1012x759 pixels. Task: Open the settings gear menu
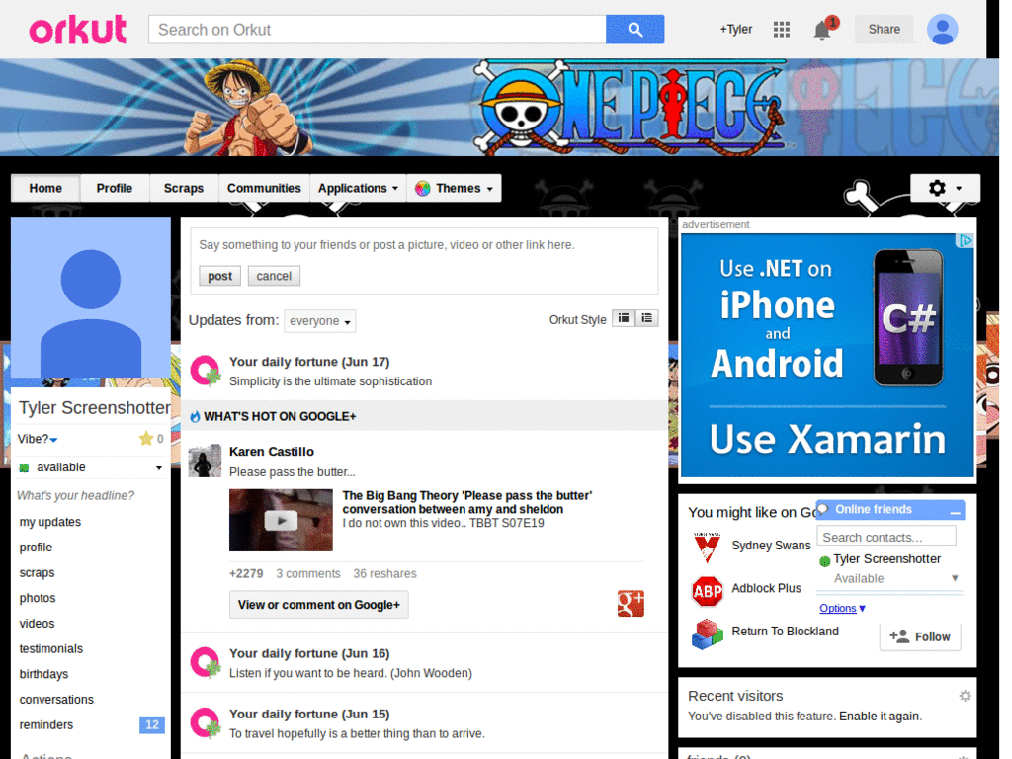945,188
